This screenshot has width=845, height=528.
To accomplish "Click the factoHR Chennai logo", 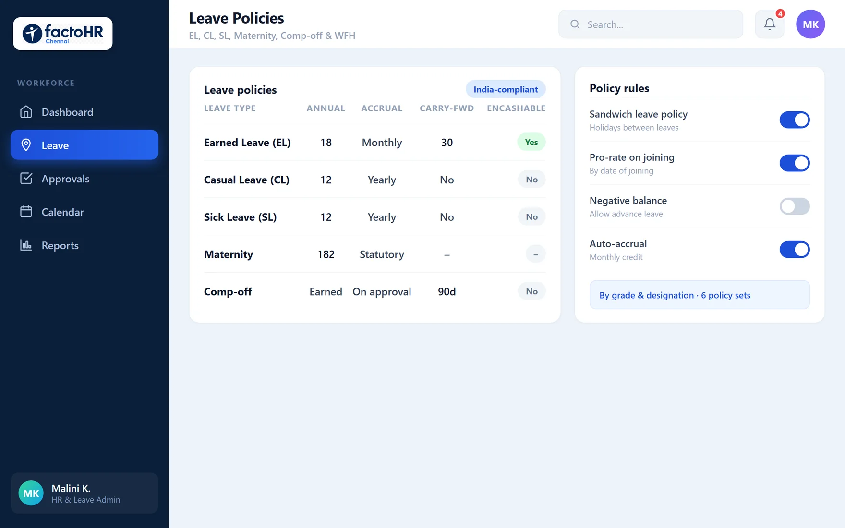I will click(63, 34).
